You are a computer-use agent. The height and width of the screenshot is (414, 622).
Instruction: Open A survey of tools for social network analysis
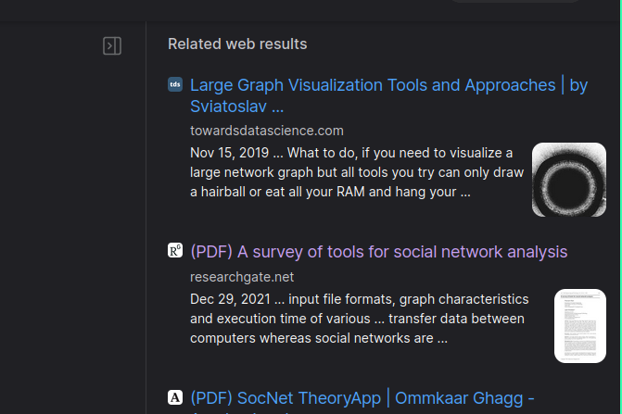(x=379, y=252)
